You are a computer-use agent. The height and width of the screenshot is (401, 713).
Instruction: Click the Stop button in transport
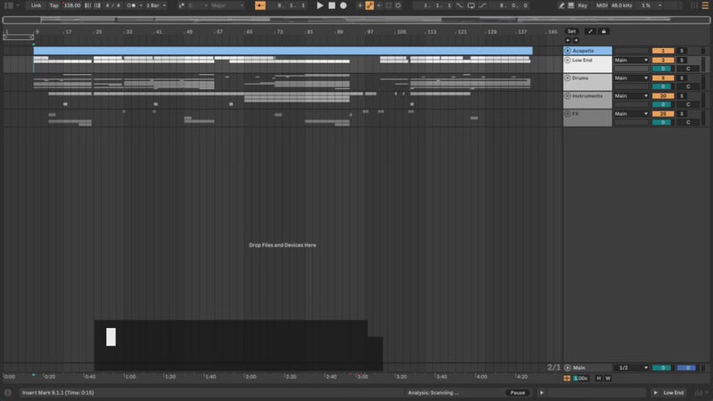332,5
